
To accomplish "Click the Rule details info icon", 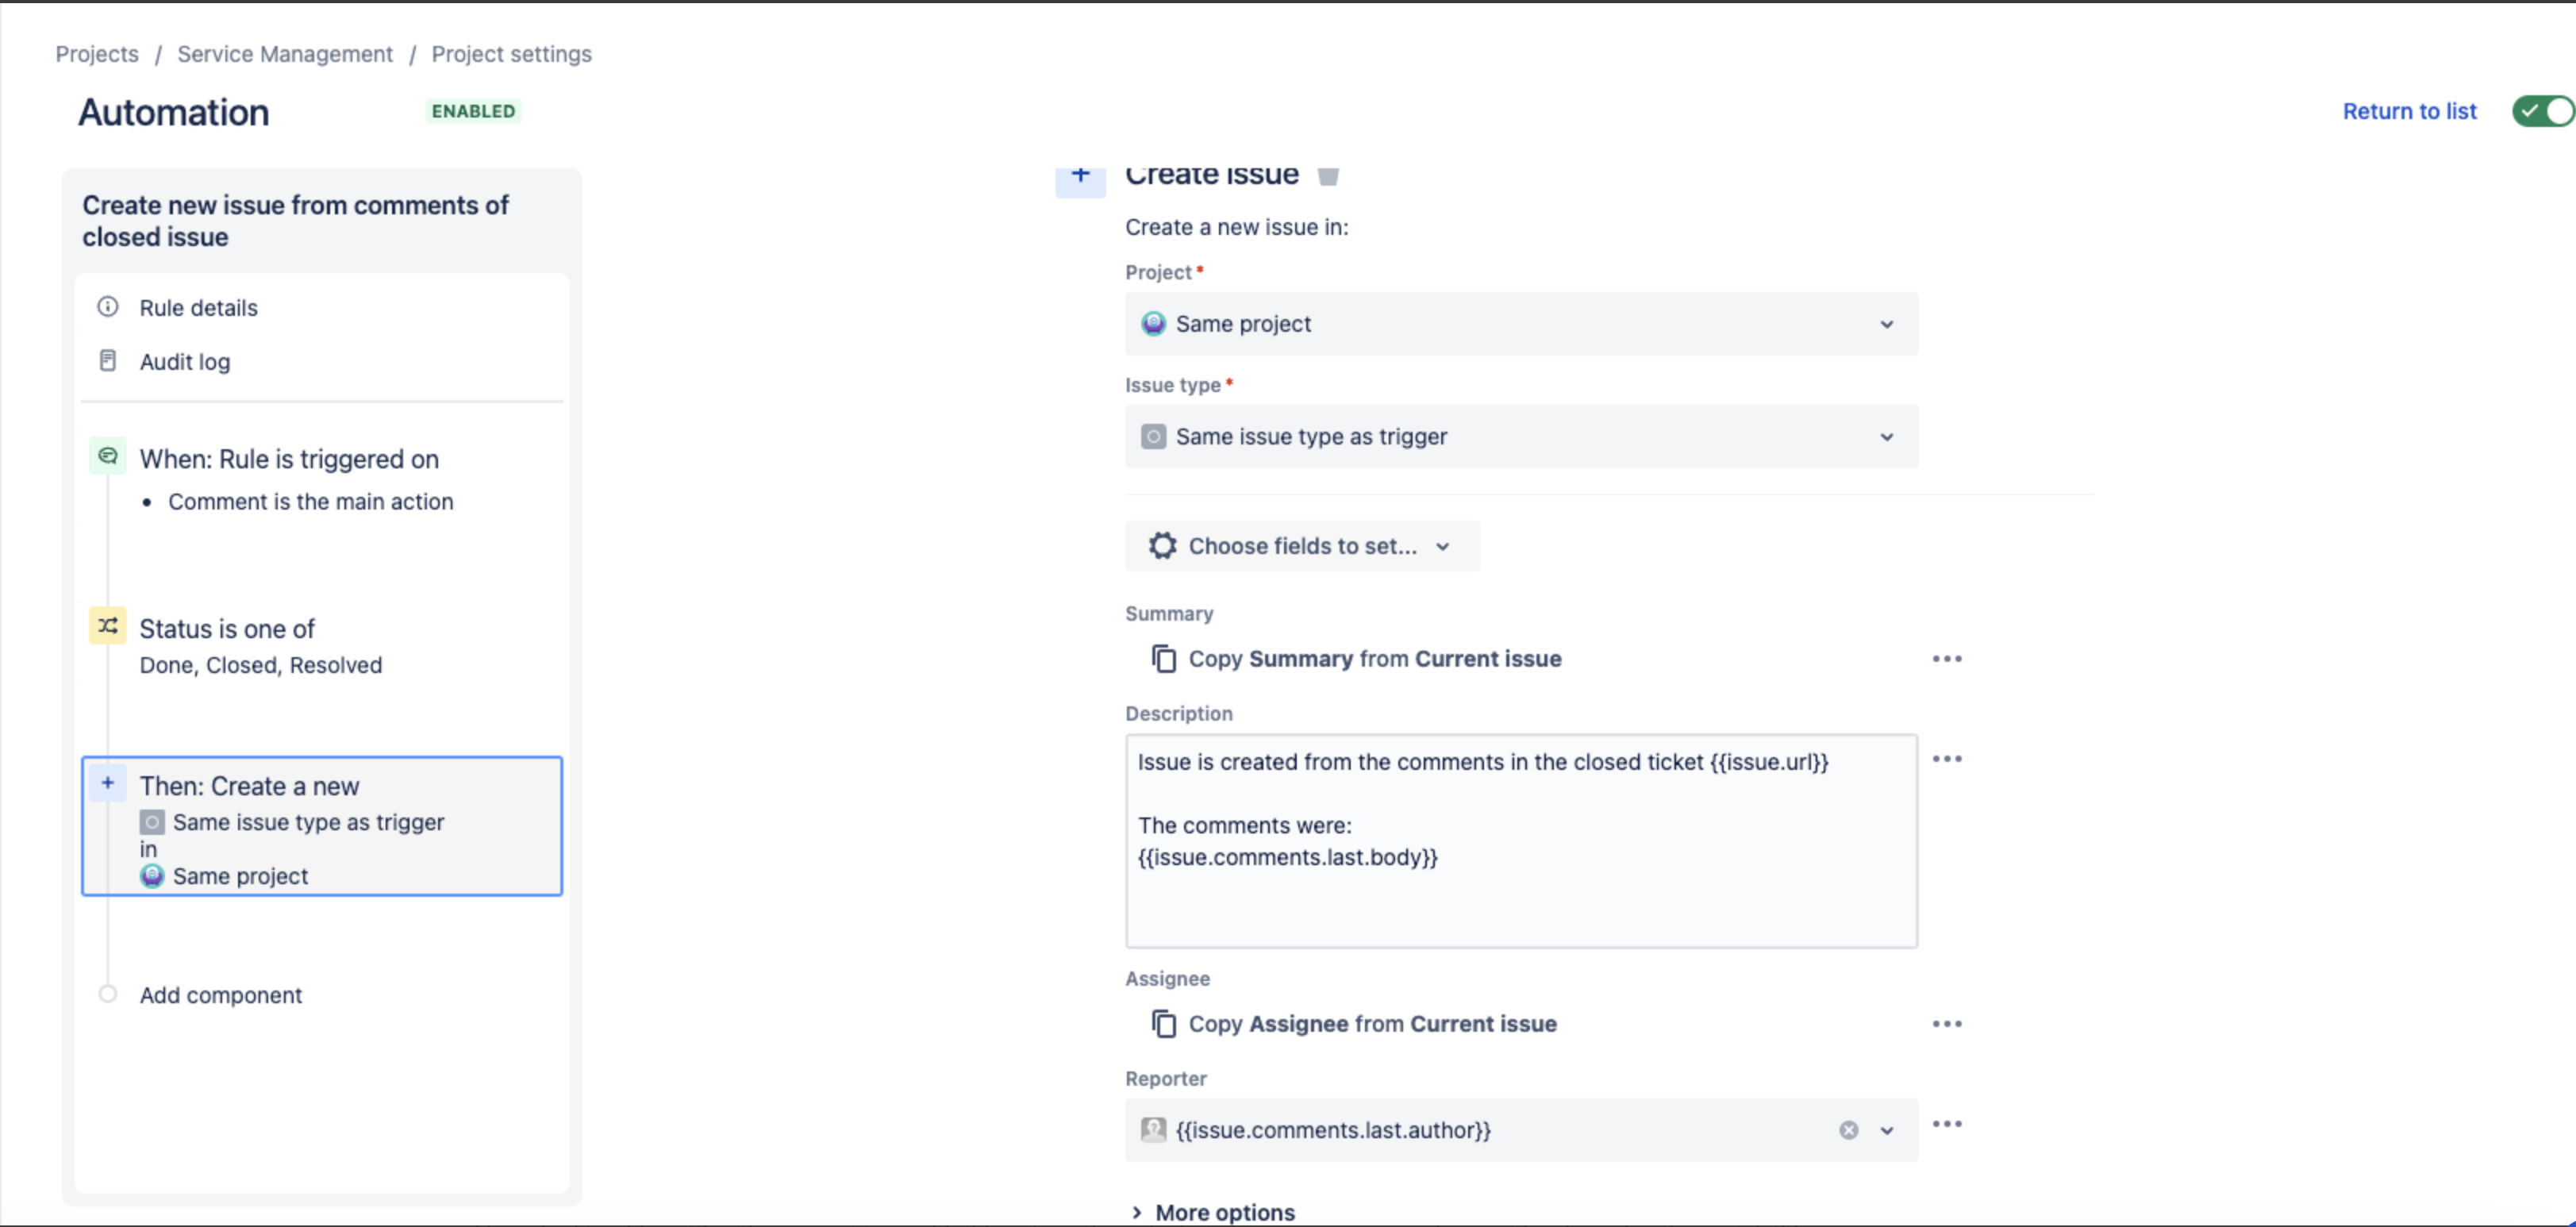I will (108, 307).
